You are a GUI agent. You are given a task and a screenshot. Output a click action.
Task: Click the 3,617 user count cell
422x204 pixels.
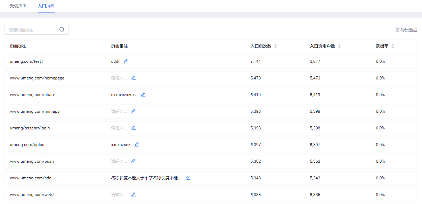click(x=315, y=61)
